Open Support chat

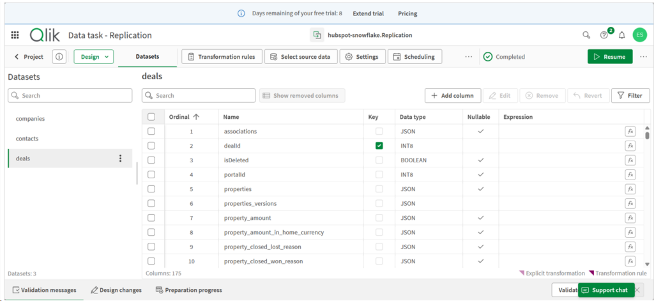click(606, 290)
